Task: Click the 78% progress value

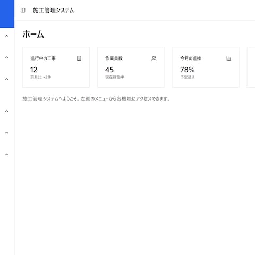Action: click(x=188, y=70)
